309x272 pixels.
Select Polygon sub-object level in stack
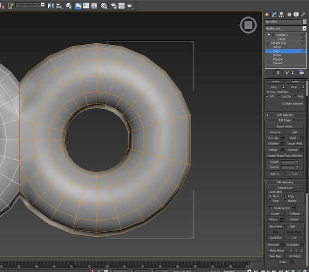278,59
